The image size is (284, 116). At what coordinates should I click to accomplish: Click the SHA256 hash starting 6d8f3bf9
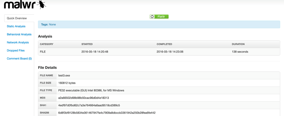(107, 113)
